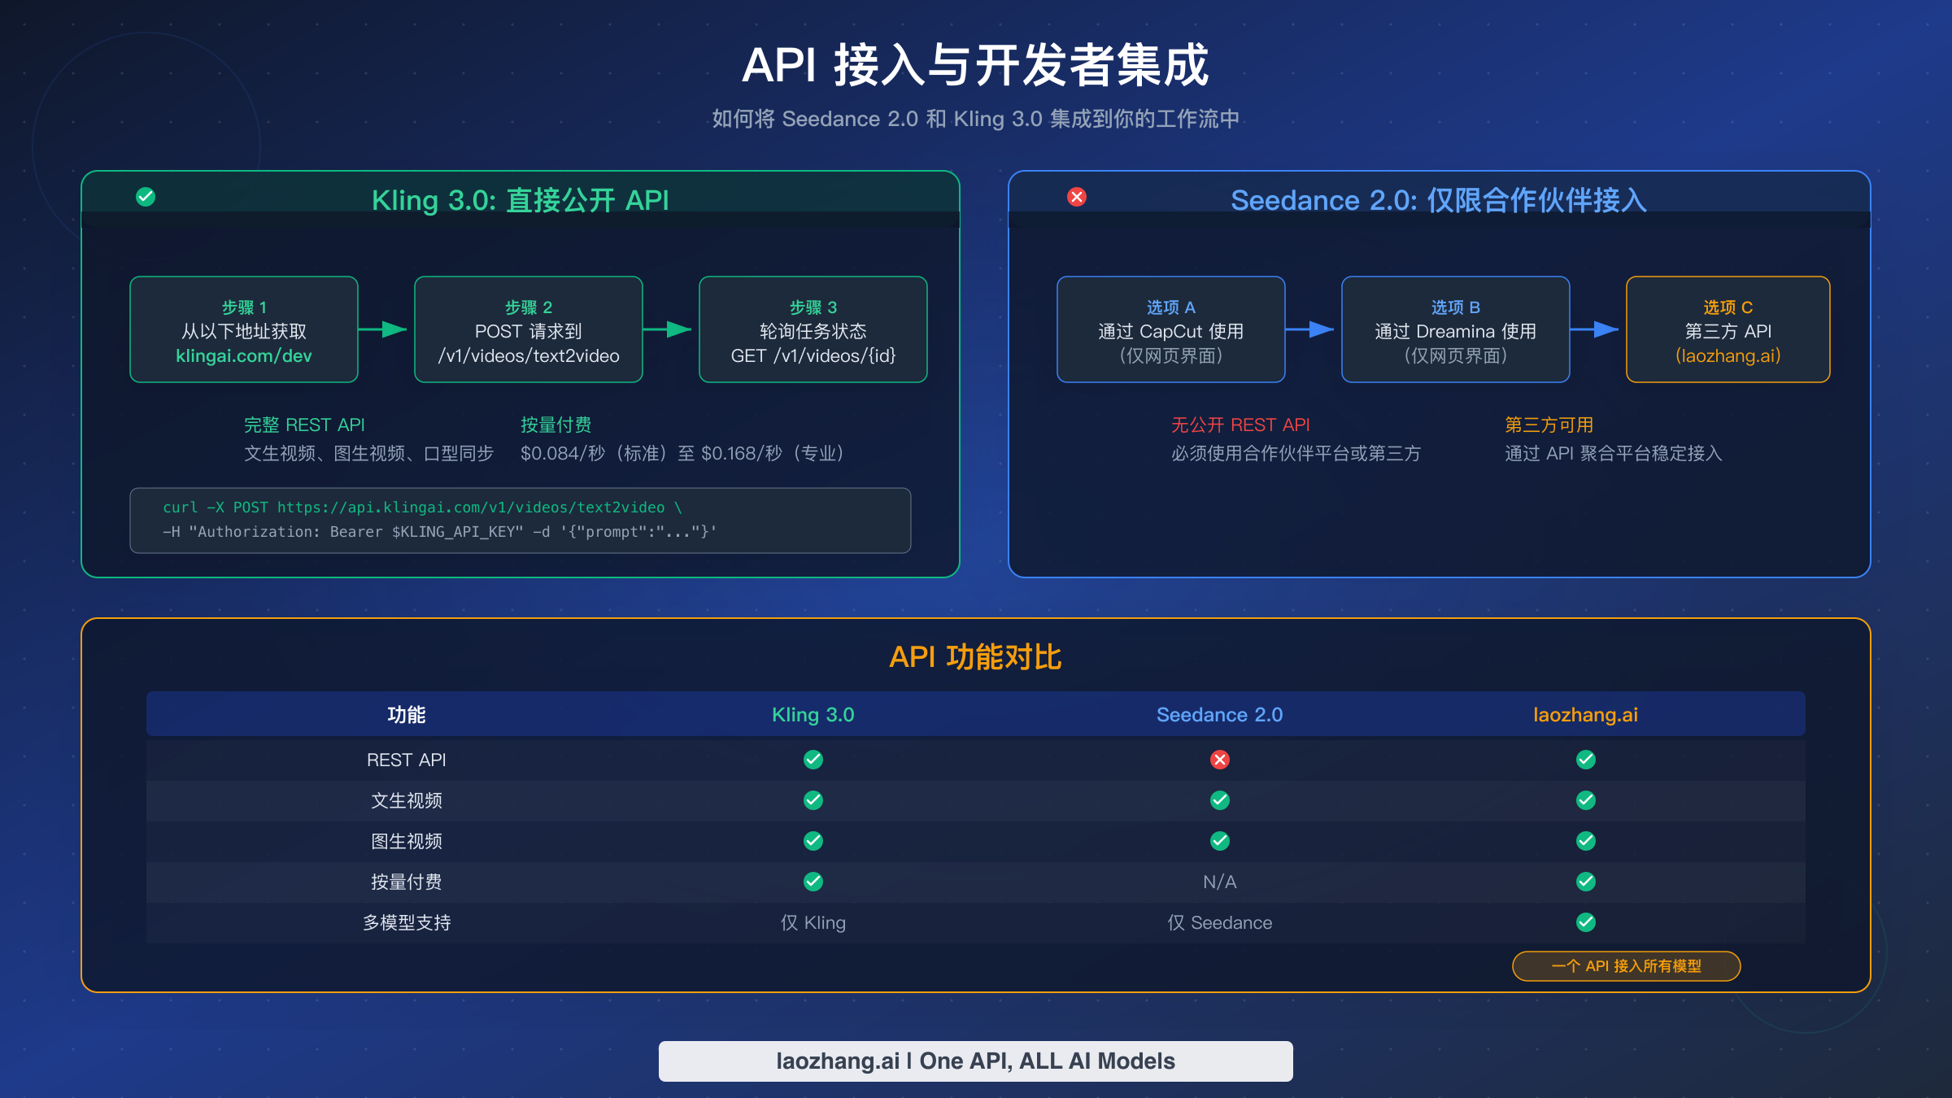Viewport: 1952px width, 1098px height.
Task: Toggle the Kling 3.0 REST API checkmark
Action: point(813,760)
